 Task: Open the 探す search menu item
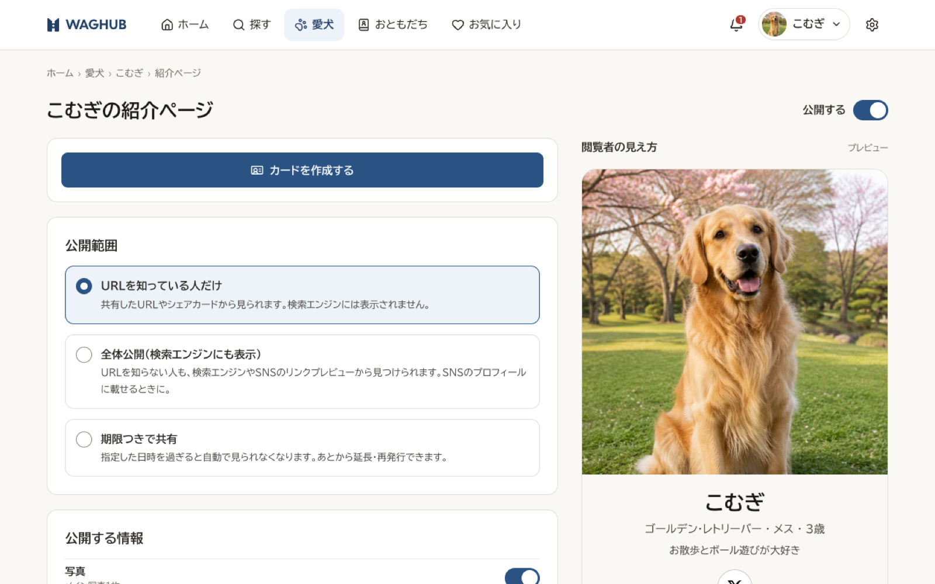(x=252, y=25)
